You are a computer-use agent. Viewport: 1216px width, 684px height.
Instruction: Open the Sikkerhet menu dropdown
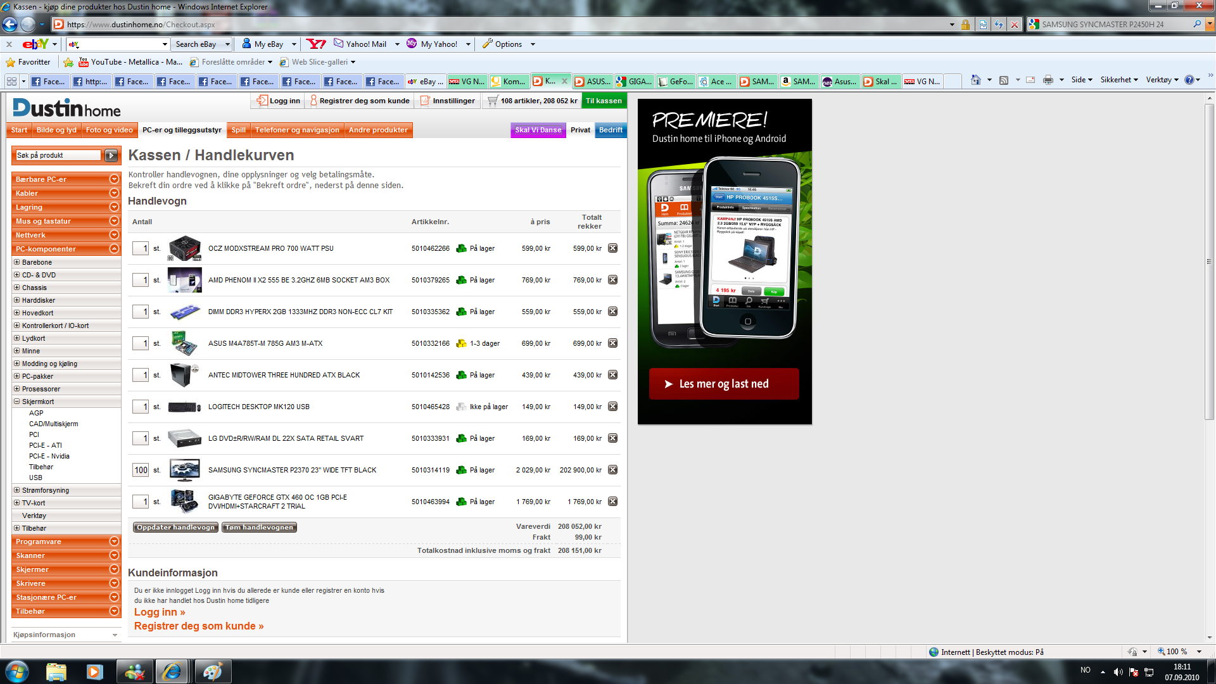click(1119, 80)
